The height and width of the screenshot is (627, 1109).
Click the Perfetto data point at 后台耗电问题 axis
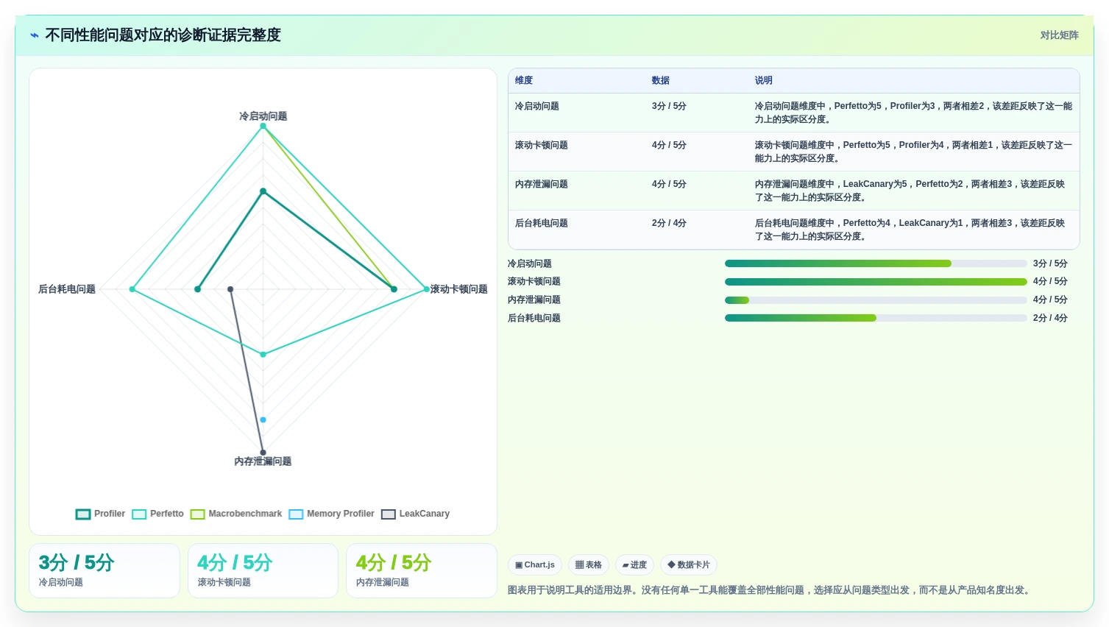click(132, 289)
